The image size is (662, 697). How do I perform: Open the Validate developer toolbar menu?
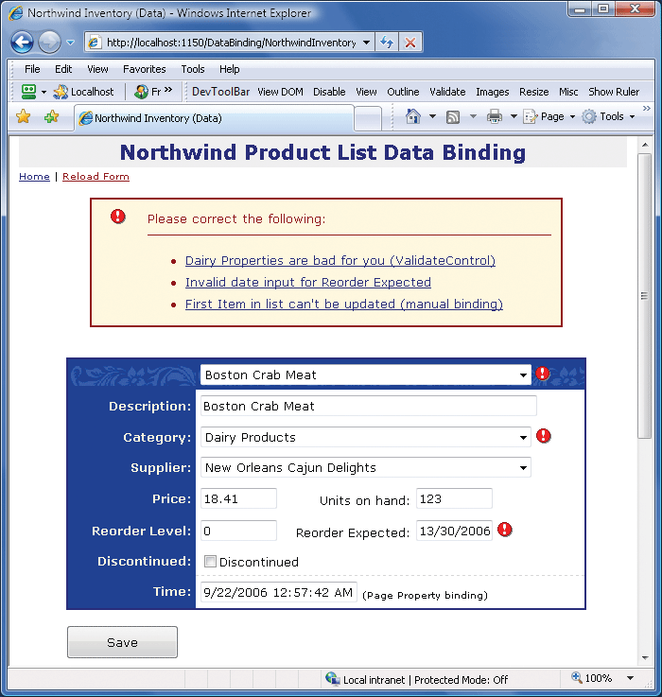pyautogui.click(x=447, y=92)
